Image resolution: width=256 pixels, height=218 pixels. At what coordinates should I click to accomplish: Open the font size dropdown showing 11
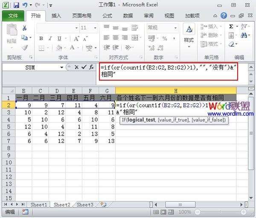95,28
